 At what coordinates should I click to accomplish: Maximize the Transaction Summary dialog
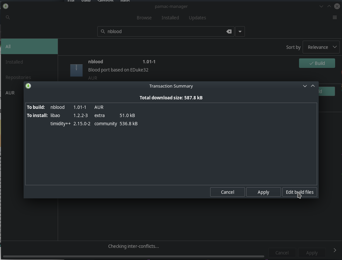coord(313,86)
